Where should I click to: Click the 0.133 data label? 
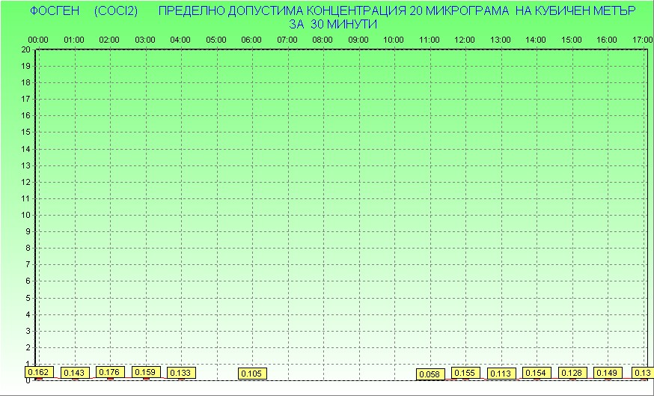coord(180,373)
